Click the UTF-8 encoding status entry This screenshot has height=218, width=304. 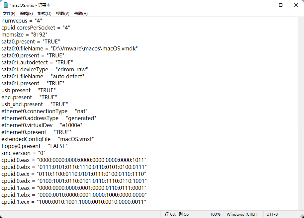pos(272,214)
